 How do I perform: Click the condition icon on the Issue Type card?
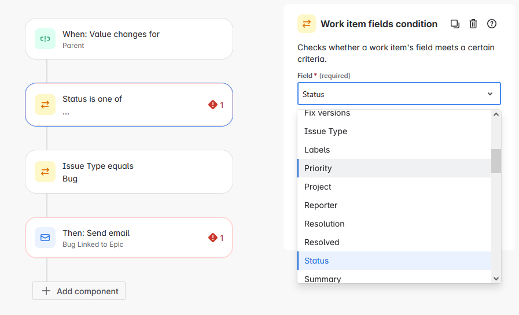click(45, 172)
